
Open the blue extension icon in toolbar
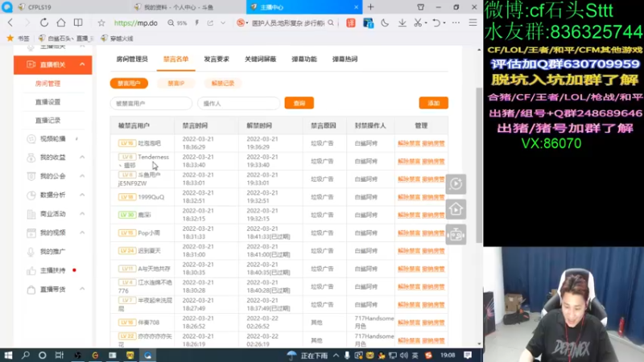pyautogui.click(x=369, y=23)
